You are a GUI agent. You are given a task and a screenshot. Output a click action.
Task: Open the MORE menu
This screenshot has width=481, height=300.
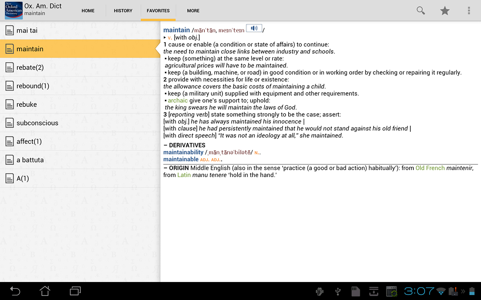coord(193,10)
